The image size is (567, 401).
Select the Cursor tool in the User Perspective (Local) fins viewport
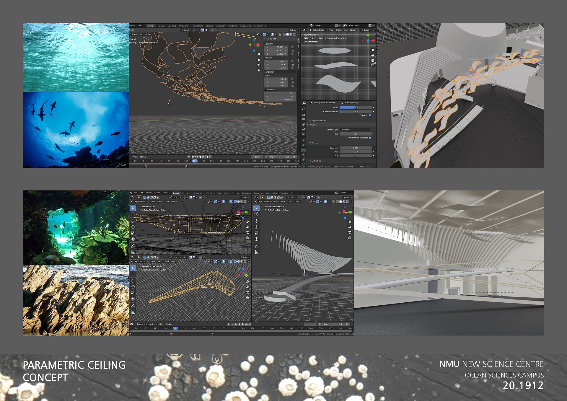(x=256, y=214)
